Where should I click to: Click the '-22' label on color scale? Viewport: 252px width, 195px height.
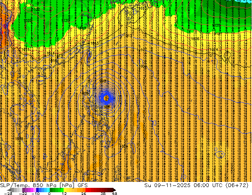click(x=23, y=193)
